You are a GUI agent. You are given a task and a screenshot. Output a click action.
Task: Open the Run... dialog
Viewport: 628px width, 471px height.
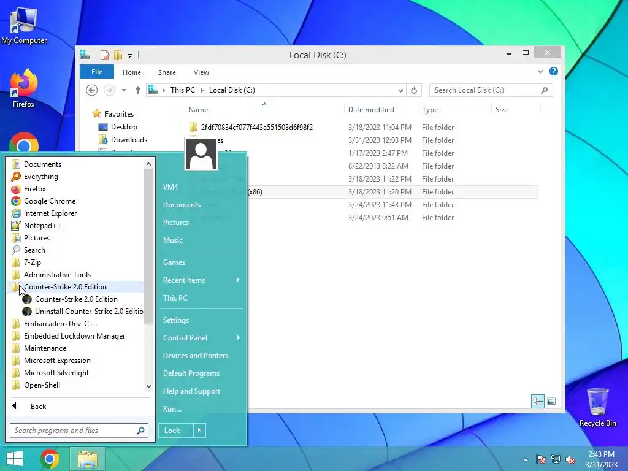201,409
